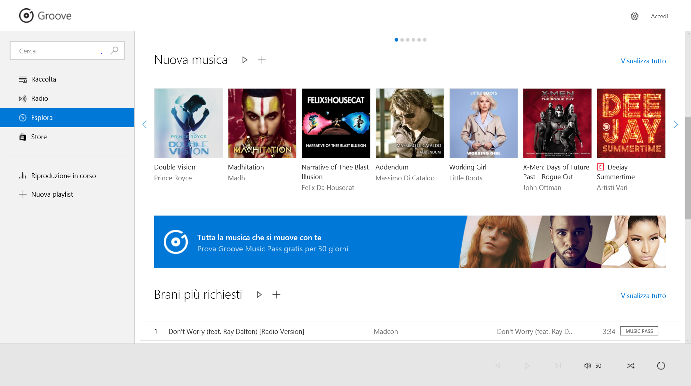Click artist Felix Da Housecat

[328, 188]
